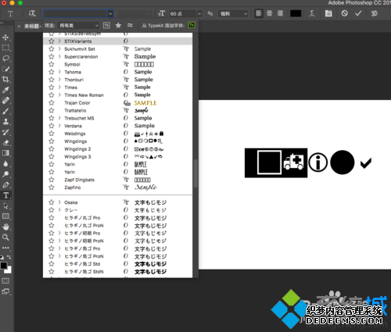Select the Dodge tool
The height and width of the screenshot is (332, 391).
click(x=5, y=174)
